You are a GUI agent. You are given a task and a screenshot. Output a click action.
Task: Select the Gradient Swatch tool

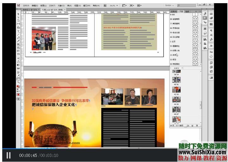pos(18,65)
